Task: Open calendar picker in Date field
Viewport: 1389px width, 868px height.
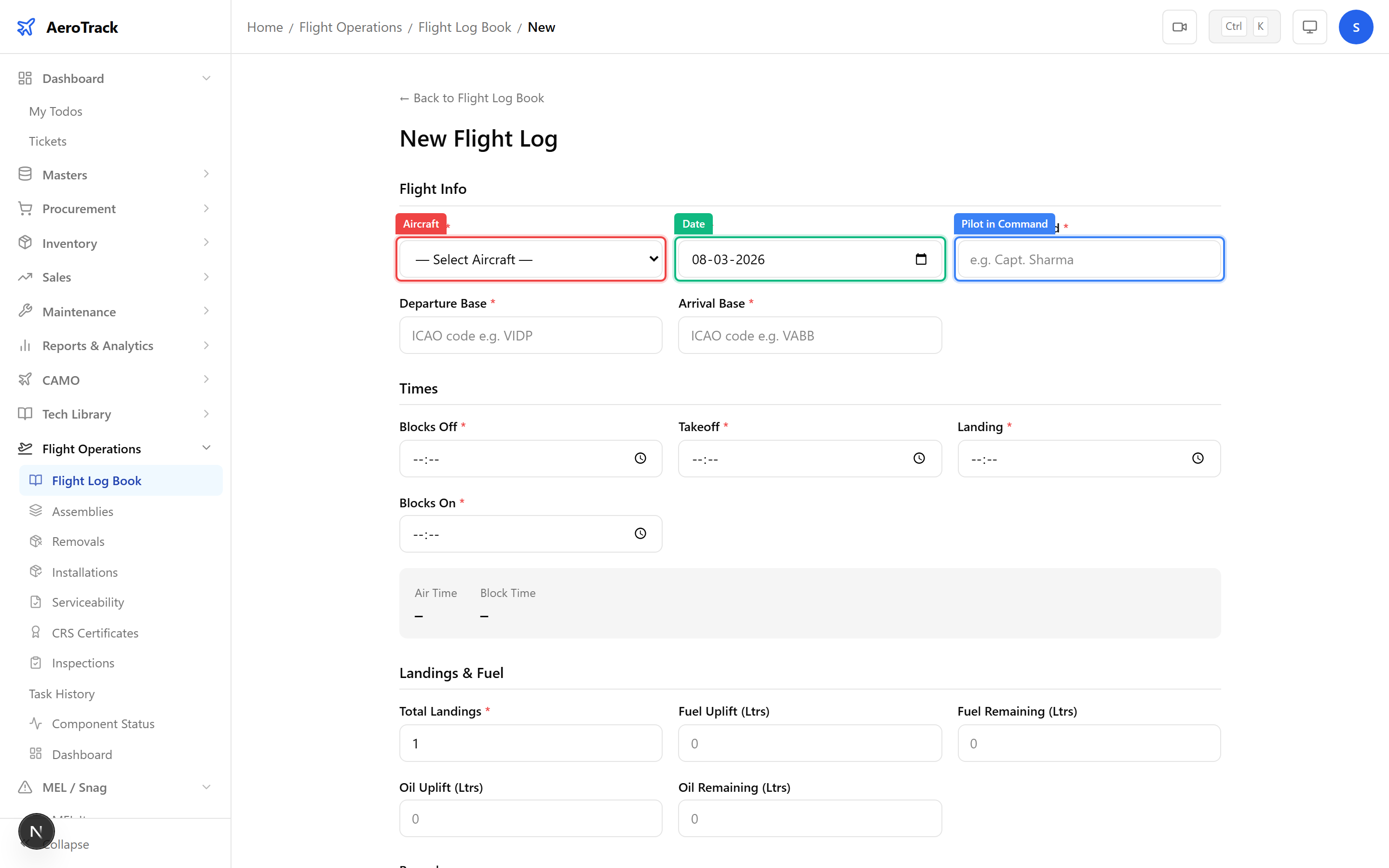Action: click(921, 259)
